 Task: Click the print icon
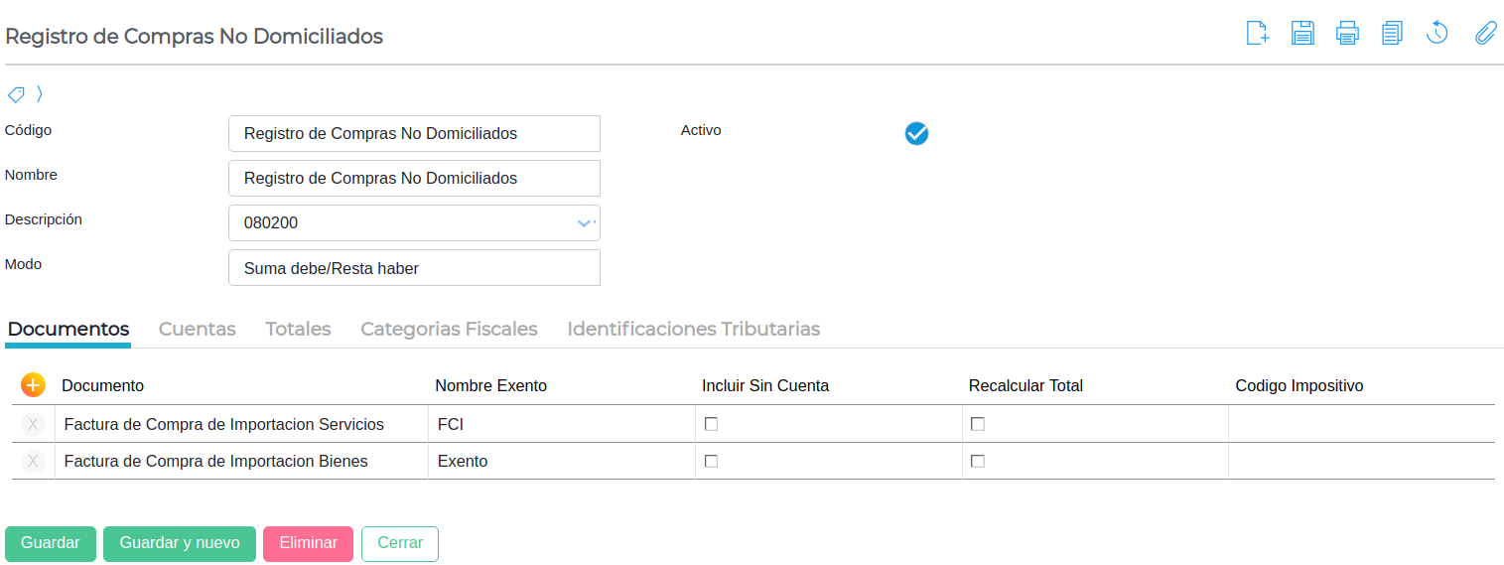1347,33
